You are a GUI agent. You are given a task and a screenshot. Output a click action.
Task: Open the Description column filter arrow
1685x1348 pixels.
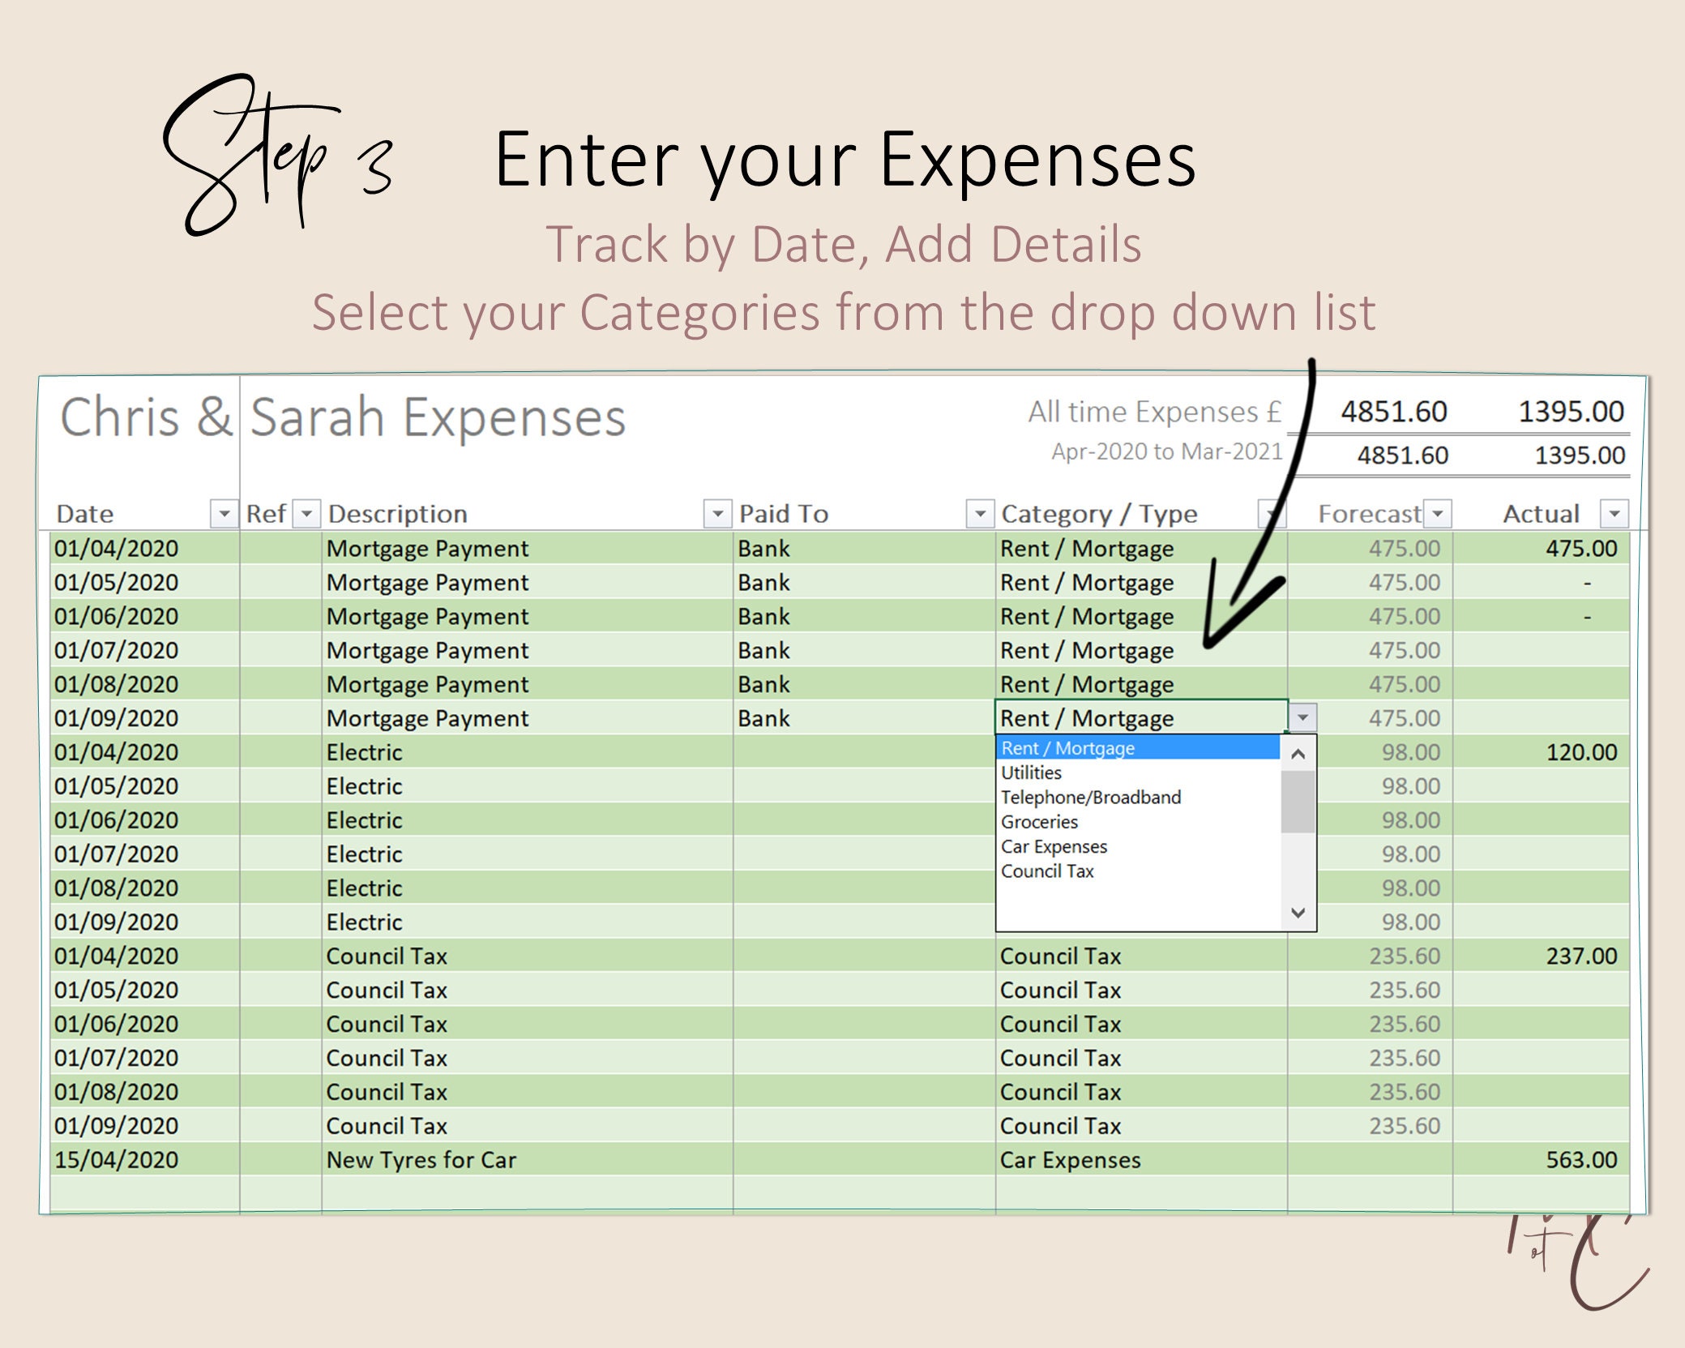point(716,512)
